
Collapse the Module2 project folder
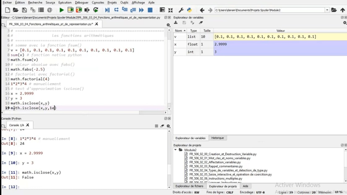pyautogui.click(x=176, y=150)
